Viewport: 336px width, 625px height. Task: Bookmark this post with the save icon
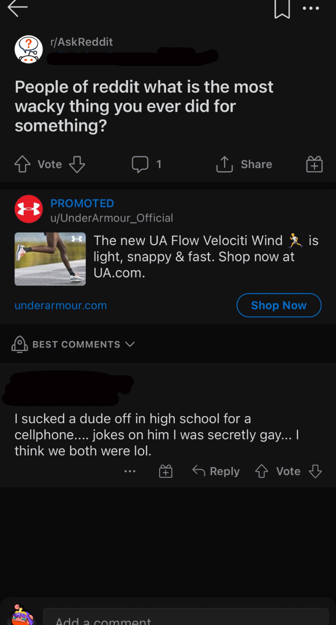pyautogui.click(x=282, y=10)
